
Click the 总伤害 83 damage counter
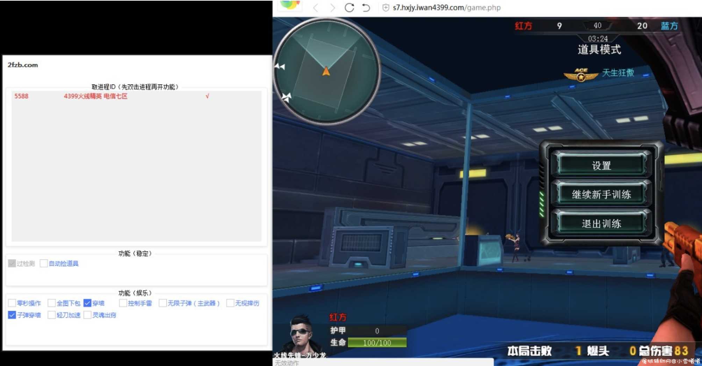pos(664,351)
